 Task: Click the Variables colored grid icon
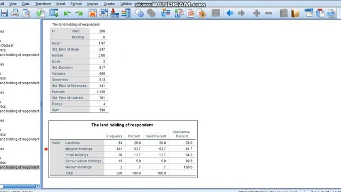pyautogui.click(x=126, y=13)
